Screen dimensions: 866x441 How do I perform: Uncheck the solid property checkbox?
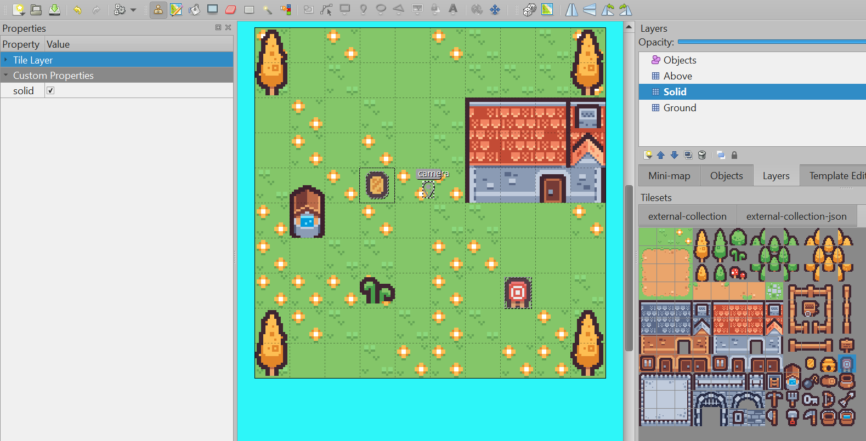[50, 91]
